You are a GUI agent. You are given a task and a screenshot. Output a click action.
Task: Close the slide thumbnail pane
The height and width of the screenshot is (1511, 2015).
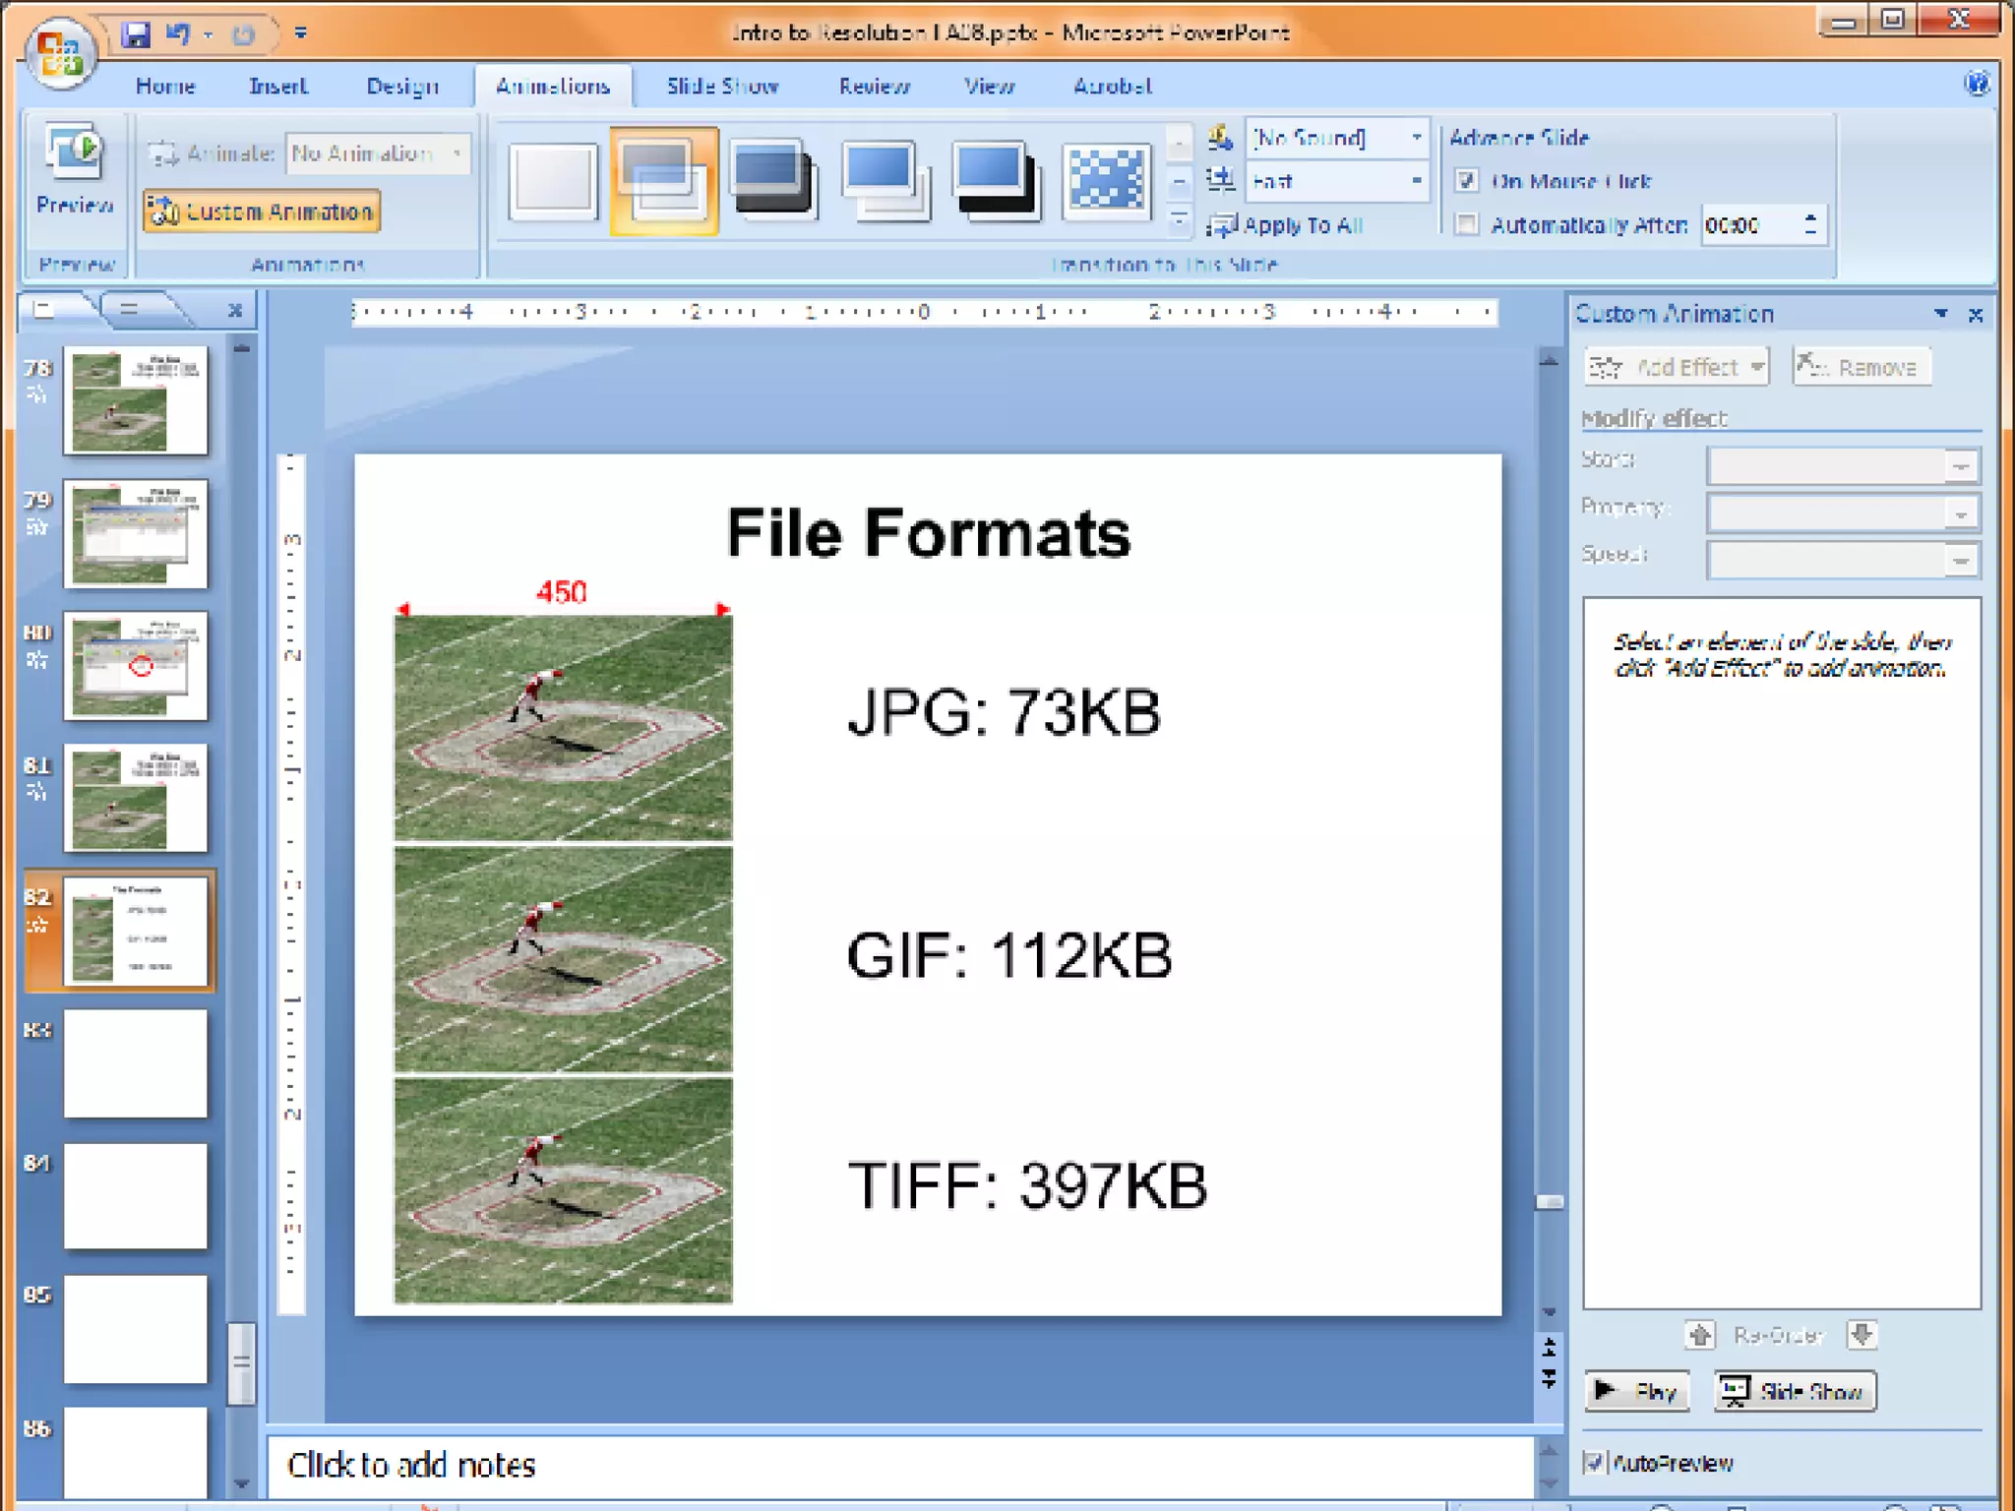coord(235,311)
